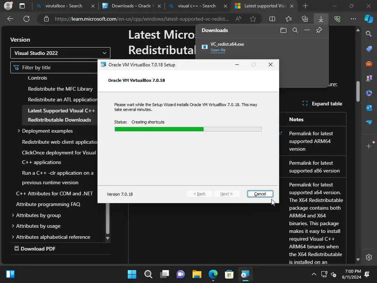
Task: Add page to favorites with star icon
Action: (x=253, y=19)
